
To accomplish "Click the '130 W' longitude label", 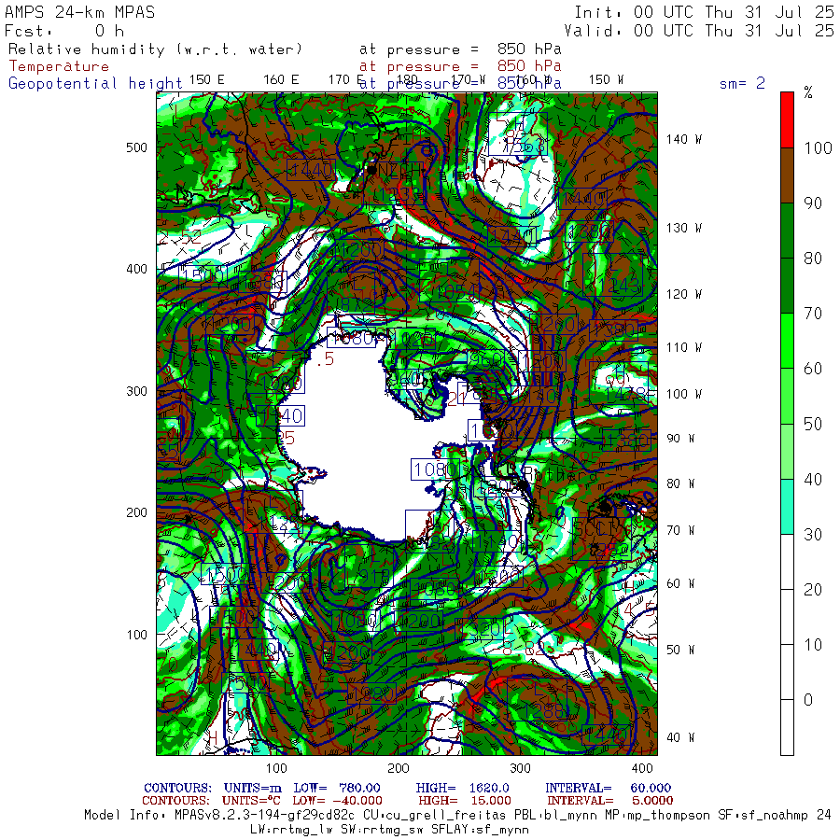I will pos(684,229).
